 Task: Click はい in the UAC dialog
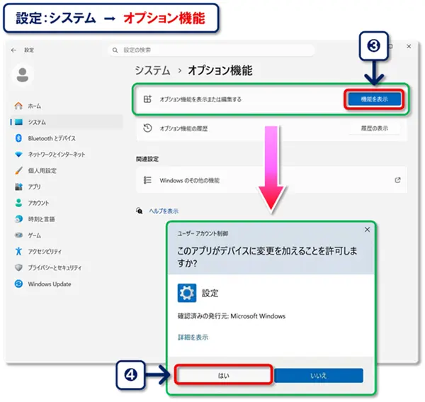[x=223, y=376]
